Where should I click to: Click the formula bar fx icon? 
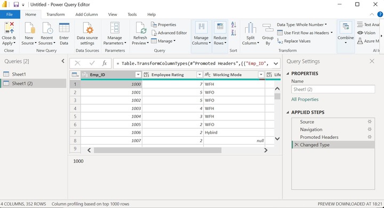coord(105,63)
